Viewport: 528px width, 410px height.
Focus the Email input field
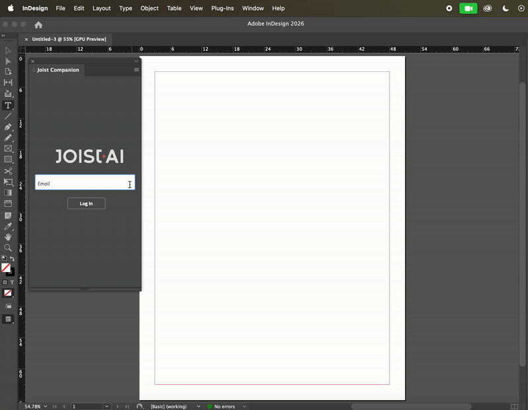[85, 182]
